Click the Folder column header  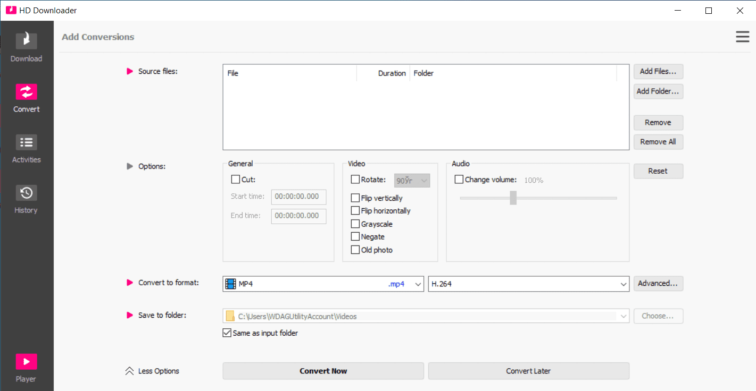coord(423,73)
